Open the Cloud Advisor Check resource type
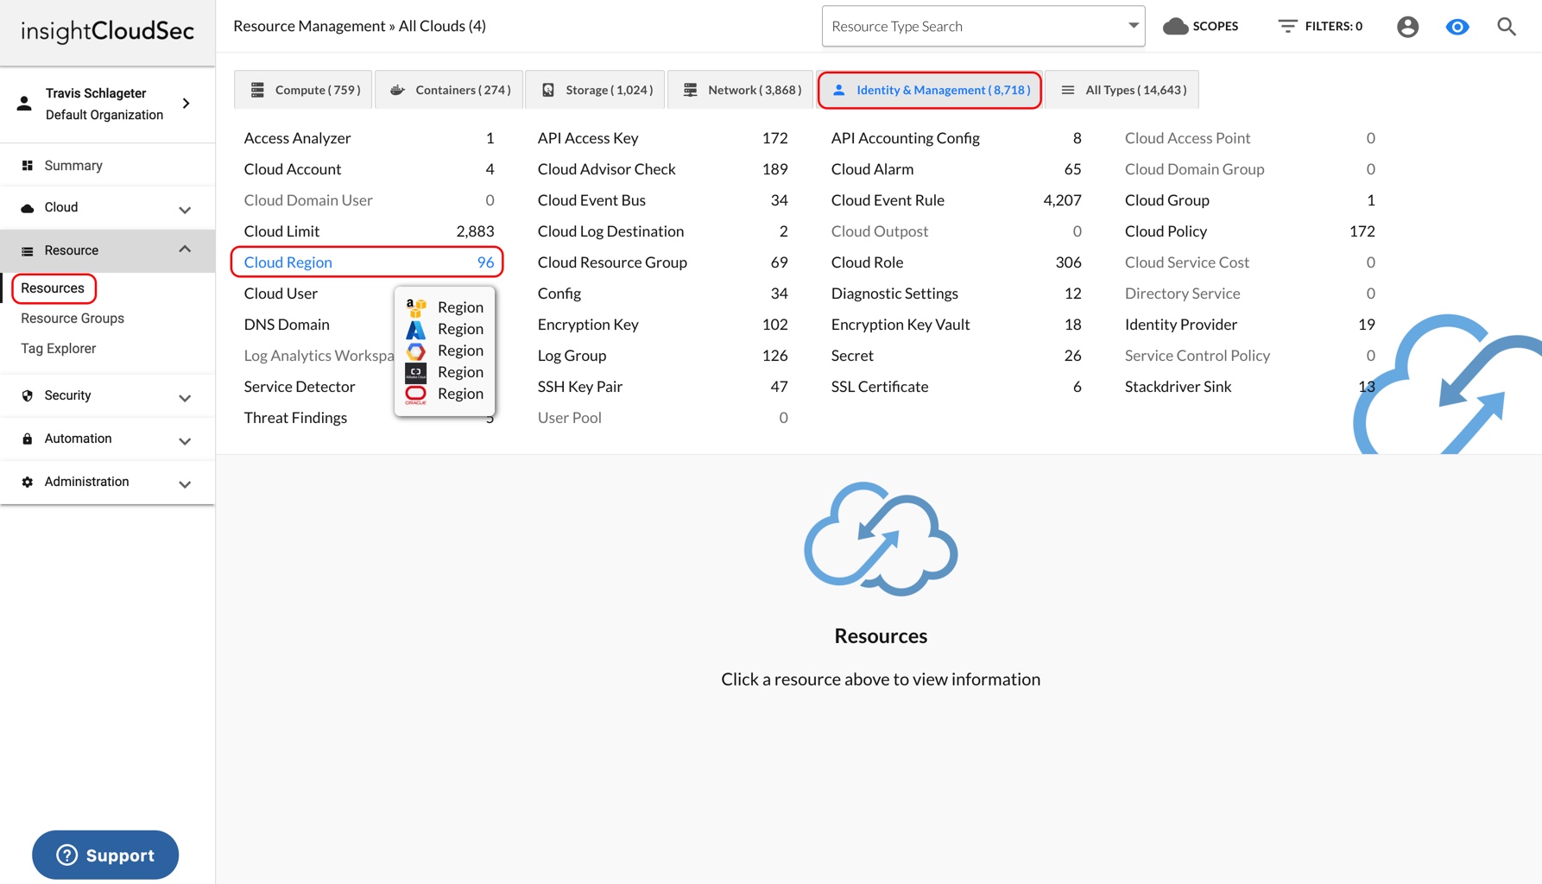Viewport: 1542px width, 884px height. pos(662,169)
